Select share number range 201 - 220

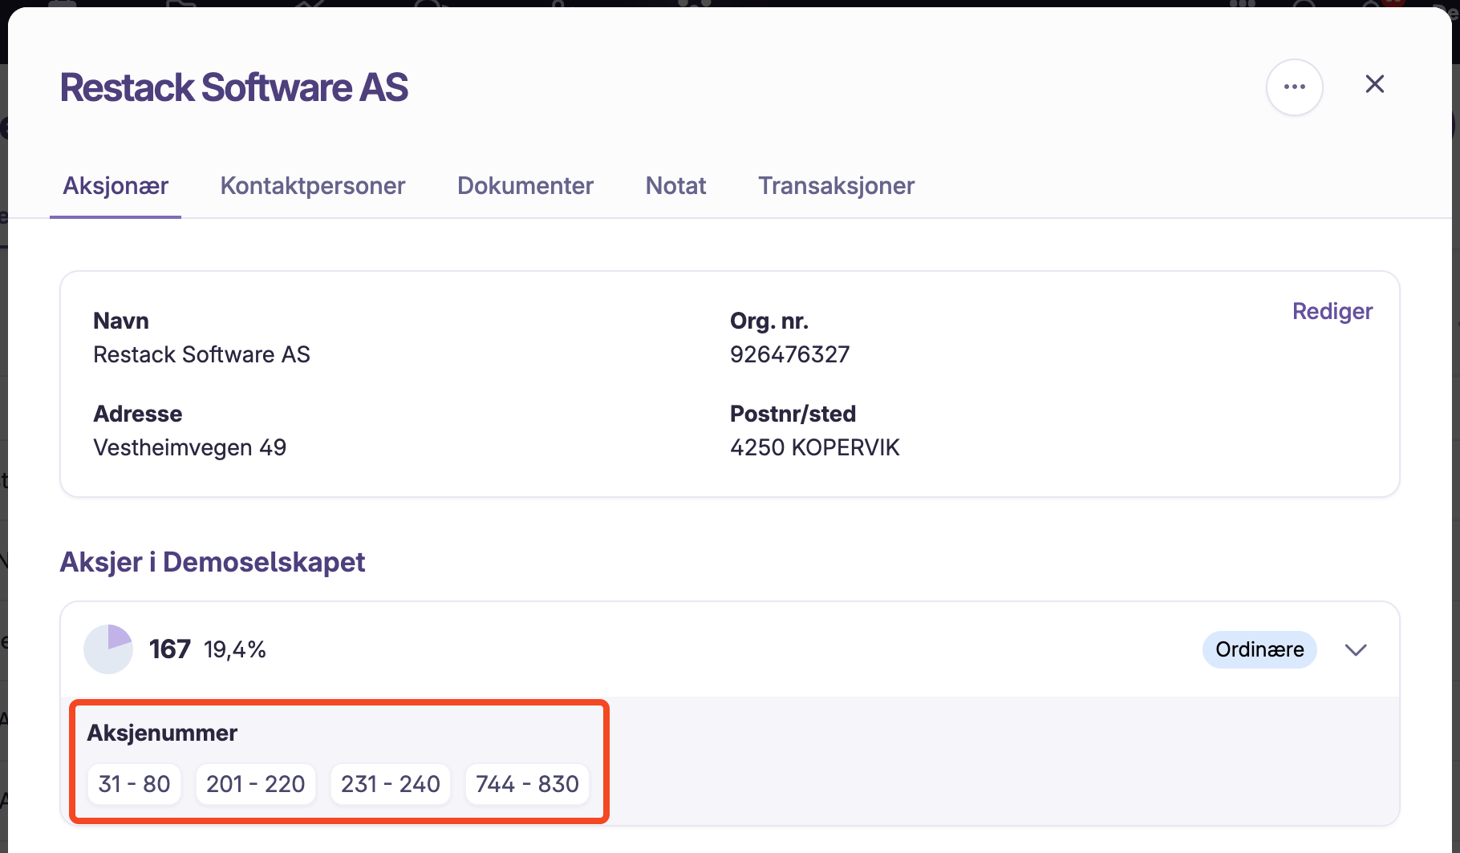click(x=255, y=784)
